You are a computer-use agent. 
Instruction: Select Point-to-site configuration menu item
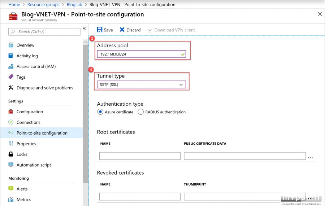tap(42, 133)
